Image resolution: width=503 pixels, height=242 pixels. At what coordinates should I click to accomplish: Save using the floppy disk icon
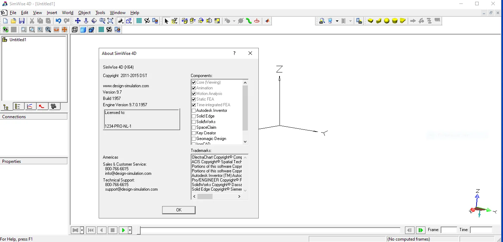click(x=22, y=21)
